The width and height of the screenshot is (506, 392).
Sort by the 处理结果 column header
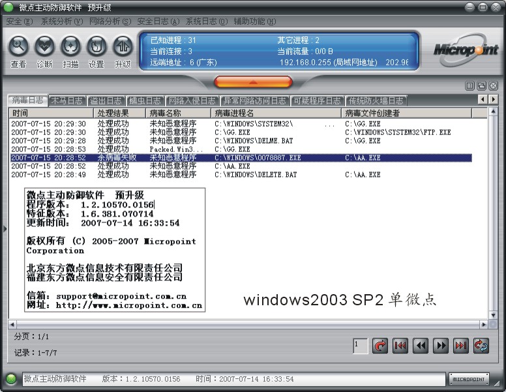pyautogui.click(x=120, y=113)
